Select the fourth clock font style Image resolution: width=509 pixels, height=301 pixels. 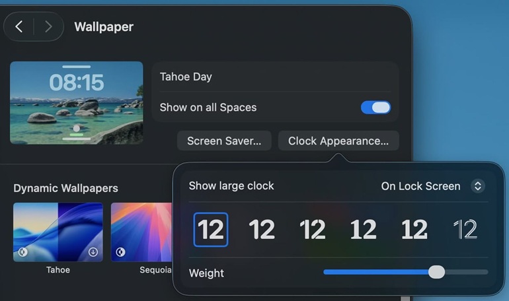click(364, 230)
